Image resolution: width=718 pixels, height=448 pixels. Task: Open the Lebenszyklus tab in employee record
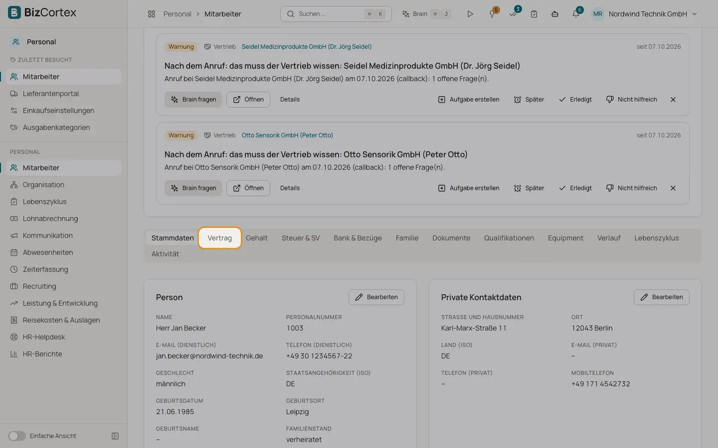pyautogui.click(x=656, y=238)
